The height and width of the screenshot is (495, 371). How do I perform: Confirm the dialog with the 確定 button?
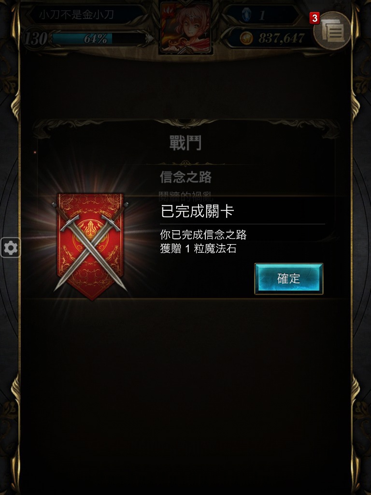(x=289, y=279)
